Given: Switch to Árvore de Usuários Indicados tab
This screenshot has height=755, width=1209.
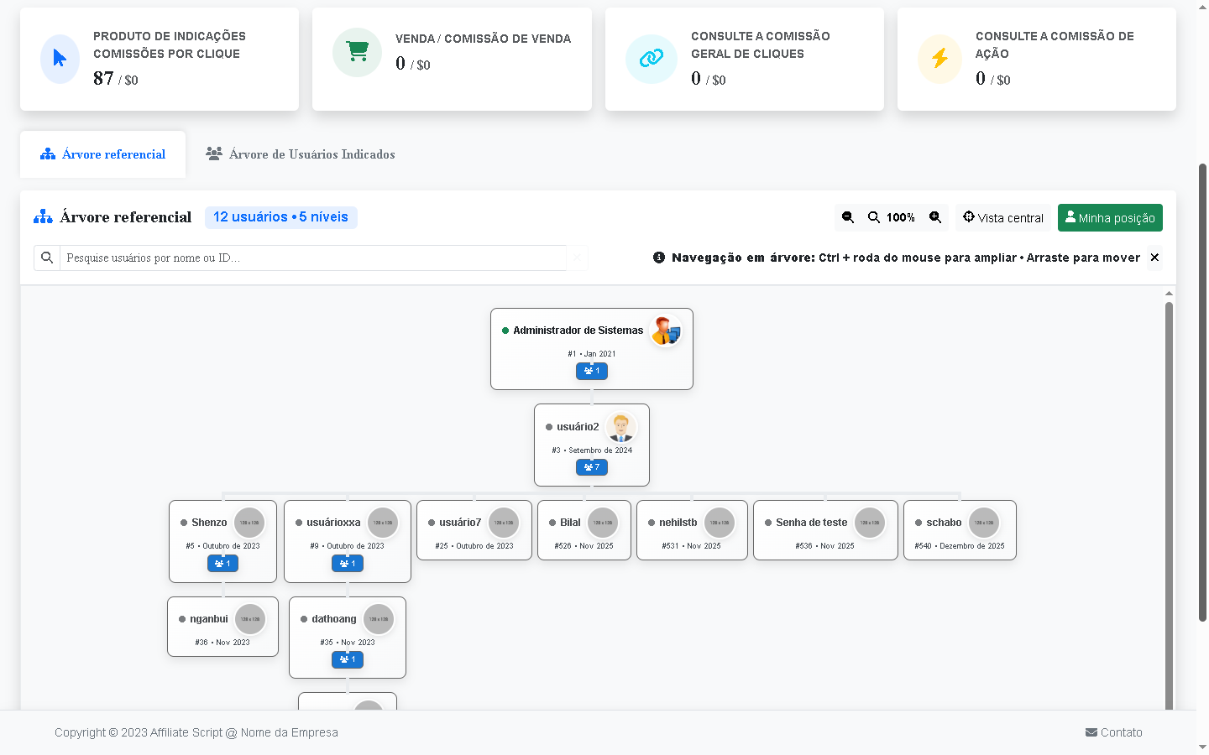Looking at the screenshot, I should pos(301,154).
